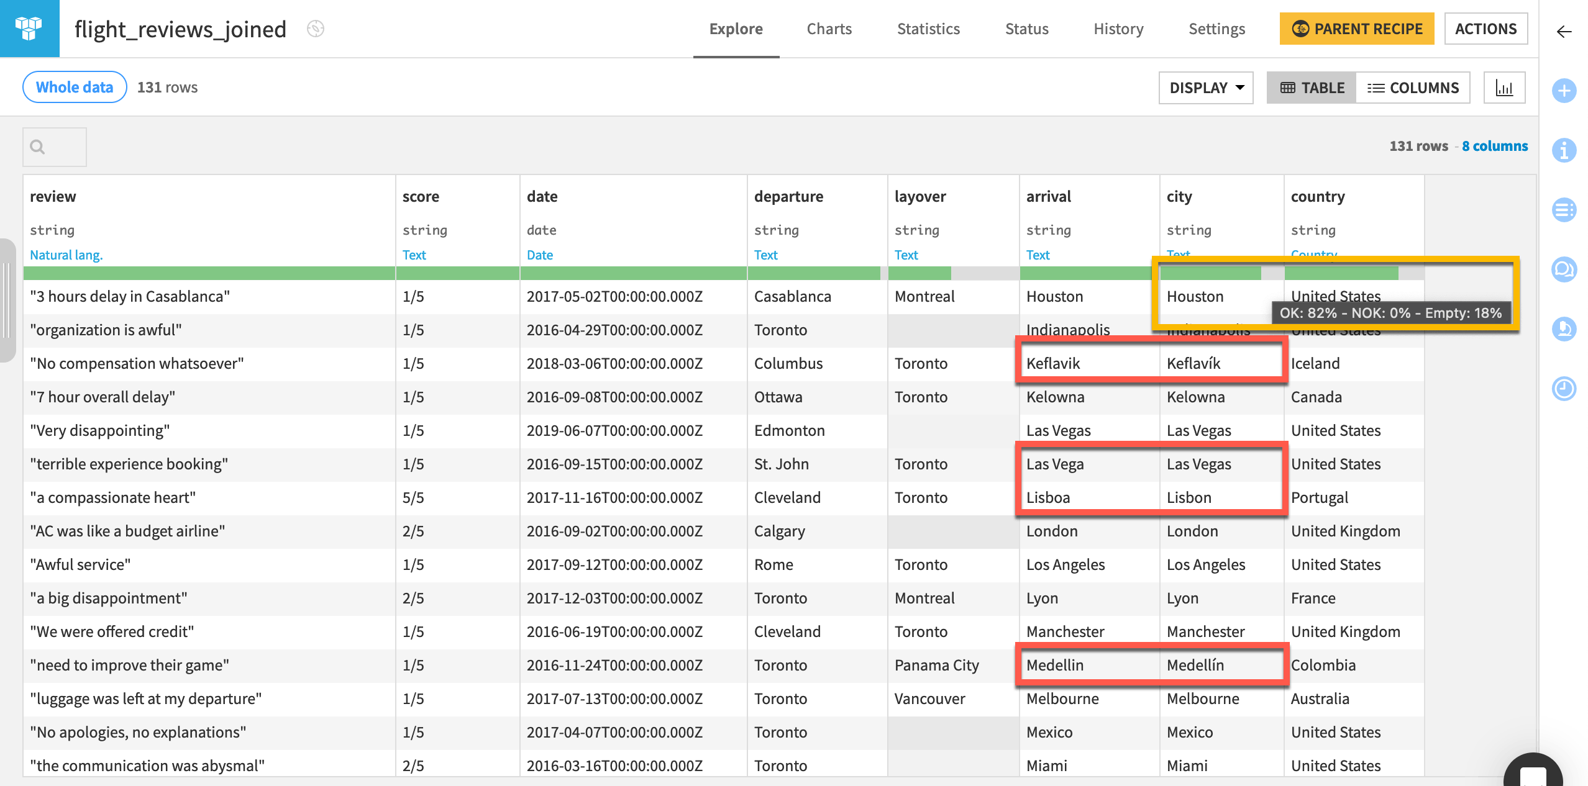Viewport: 1588px width, 786px height.
Task: Select the TABLE view toggle
Action: coord(1311,88)
